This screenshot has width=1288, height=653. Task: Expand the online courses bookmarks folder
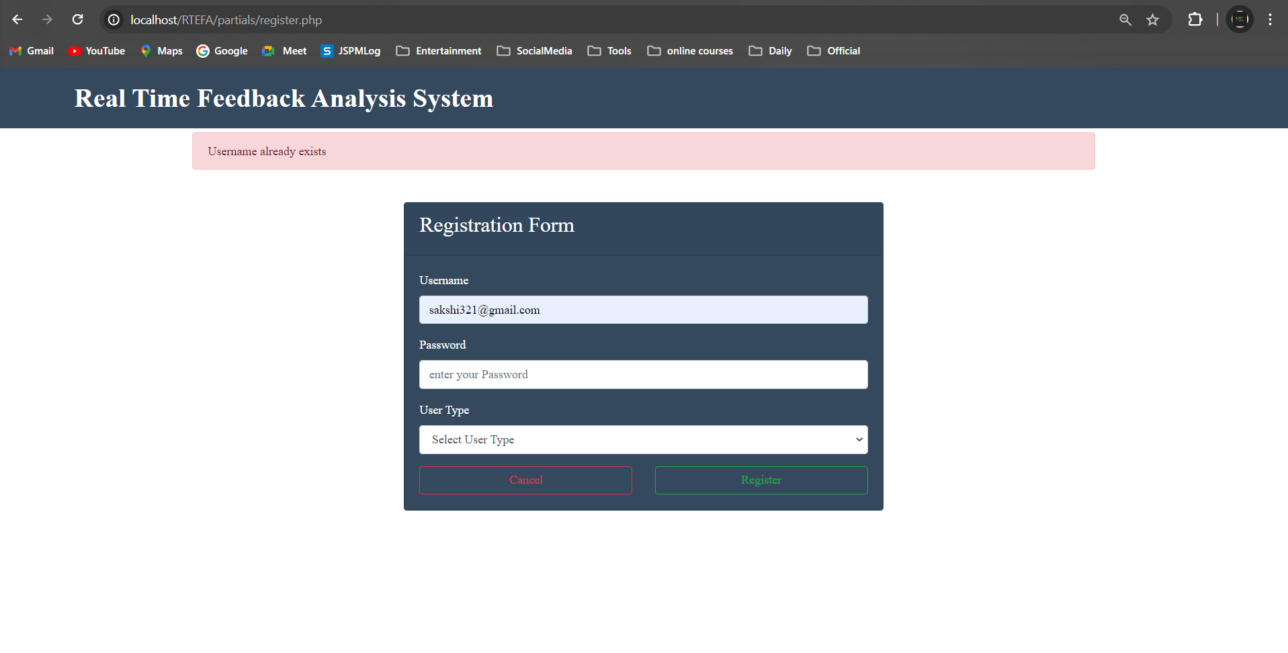(690, 51)
